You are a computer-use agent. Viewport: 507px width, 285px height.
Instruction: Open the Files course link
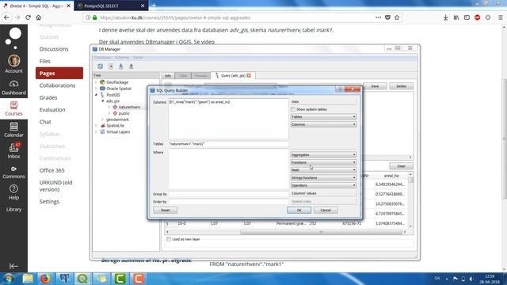(x=45, y=61)
